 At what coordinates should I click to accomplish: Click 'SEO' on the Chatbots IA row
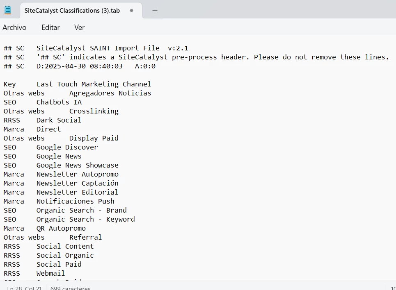click(10, 102)
